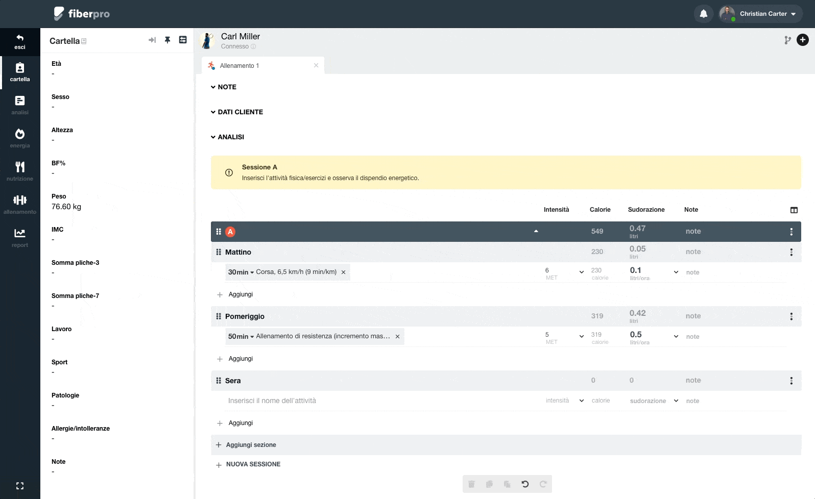The width and height of the screenshot is (815, 499).
Task: Click the paste icon in bottom toolbar
Action: (x=507, y=484)
